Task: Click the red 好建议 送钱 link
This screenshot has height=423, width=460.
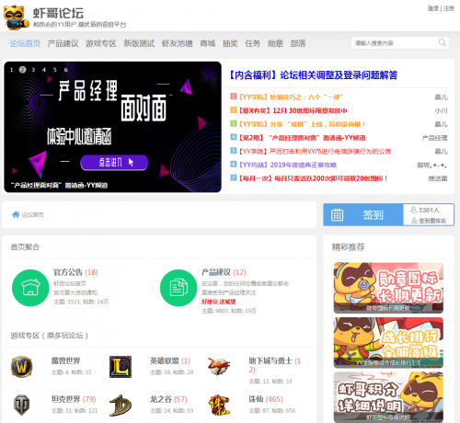Action: point(219,302)
